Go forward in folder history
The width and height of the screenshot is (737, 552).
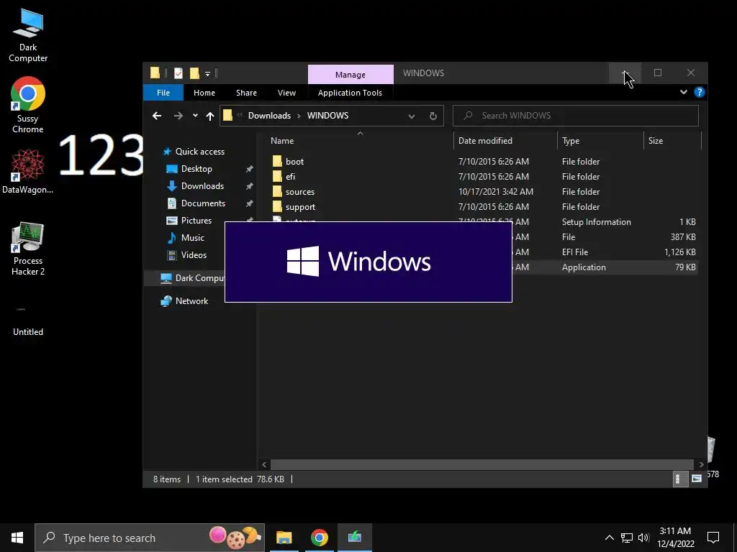[x=178, y=116]
